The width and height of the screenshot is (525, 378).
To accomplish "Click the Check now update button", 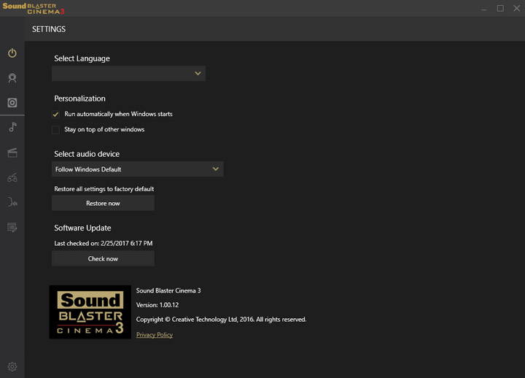I will (103, 259).
